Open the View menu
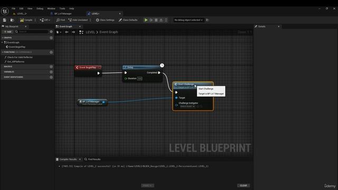The image size is (338, 190). click(x=30, y=8)
